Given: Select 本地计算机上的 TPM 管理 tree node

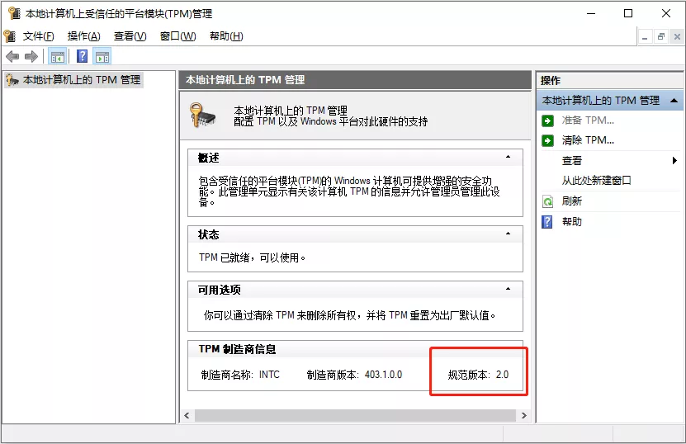Looking at the screenshot, I should pyautogui.click(x=82, y=80).
